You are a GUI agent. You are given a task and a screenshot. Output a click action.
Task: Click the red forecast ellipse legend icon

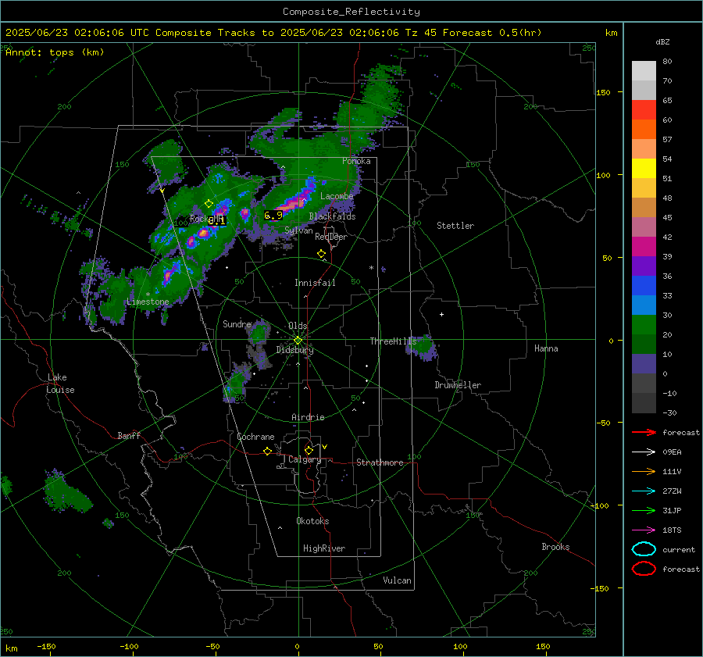[644, 569]
